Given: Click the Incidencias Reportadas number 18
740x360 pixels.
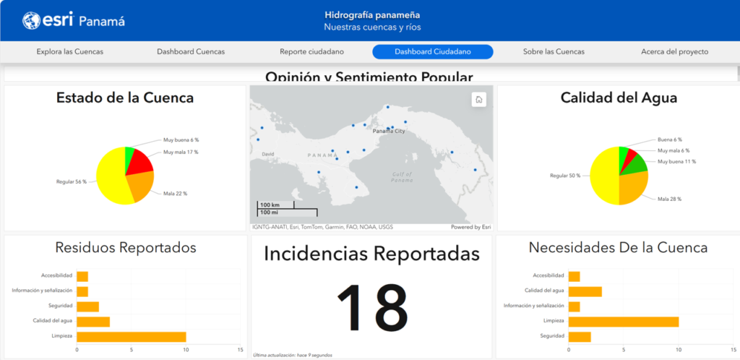Looking at the screenshot, I should point(371,307).
